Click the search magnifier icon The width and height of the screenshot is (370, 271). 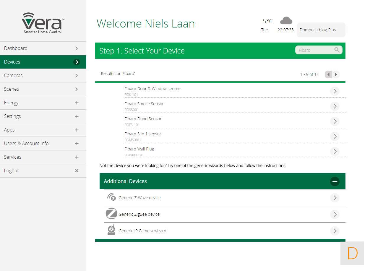[337, 50]
